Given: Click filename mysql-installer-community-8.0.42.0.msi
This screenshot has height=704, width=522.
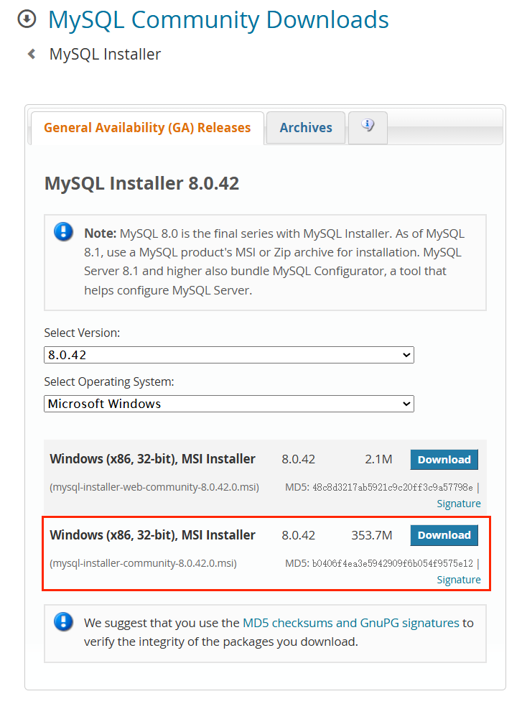Looking at the screenshot, I should click(143, 563).
